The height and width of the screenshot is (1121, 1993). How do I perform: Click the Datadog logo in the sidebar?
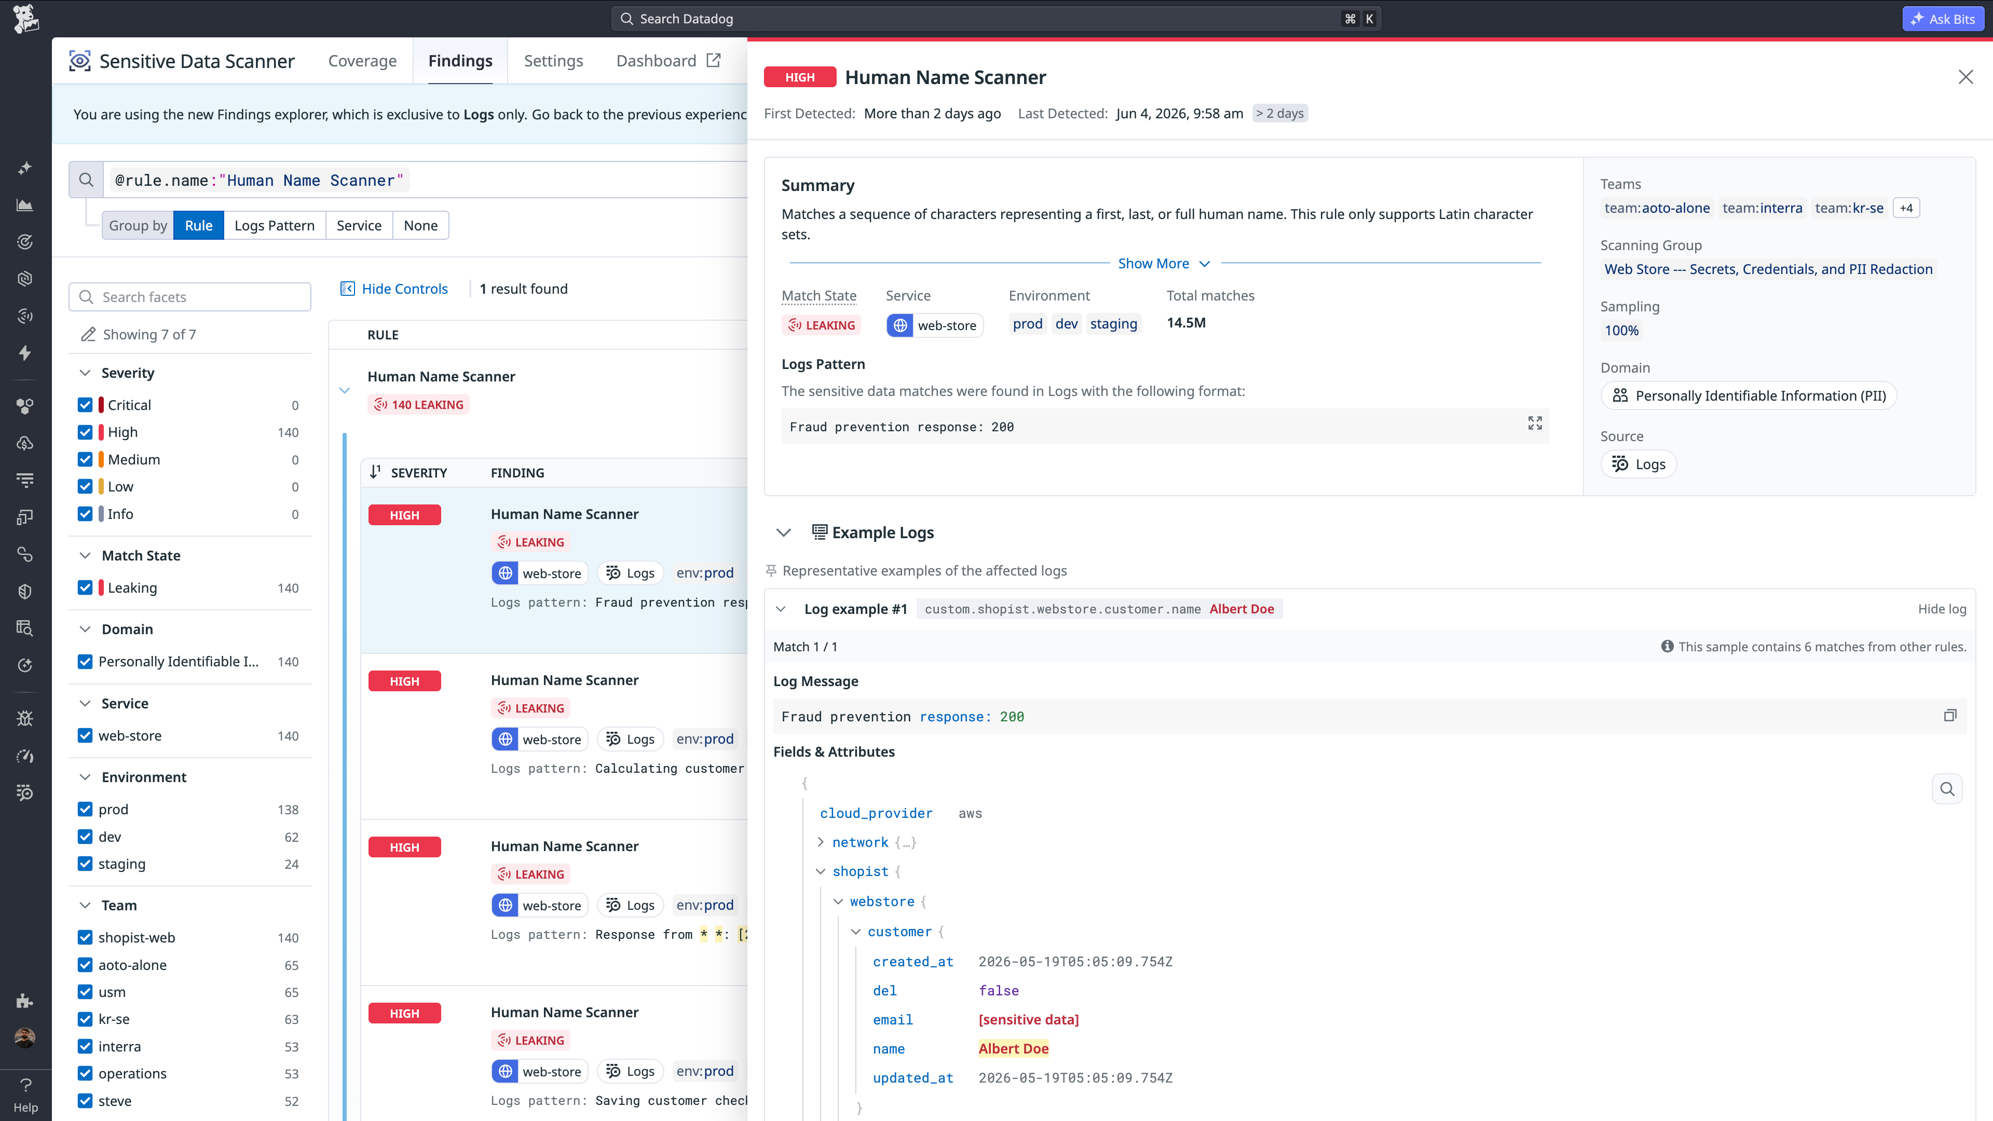point(25,19)
